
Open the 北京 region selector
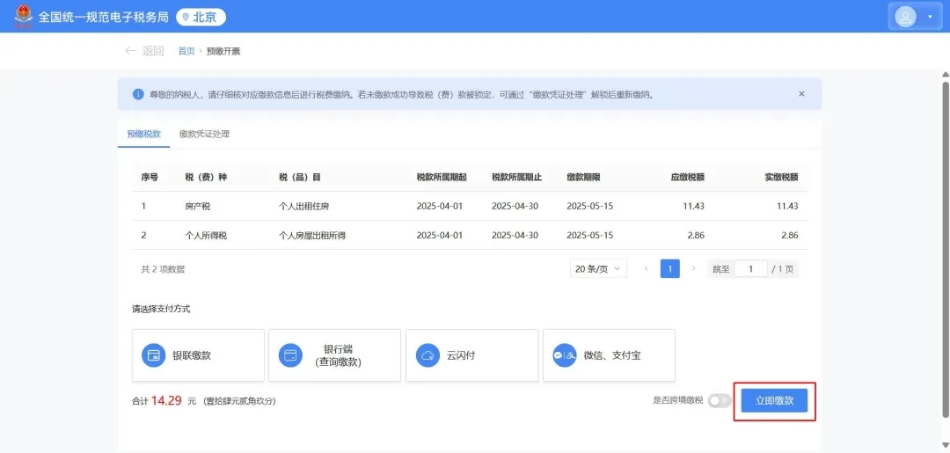pyautogui.click(x=201, y=17)
